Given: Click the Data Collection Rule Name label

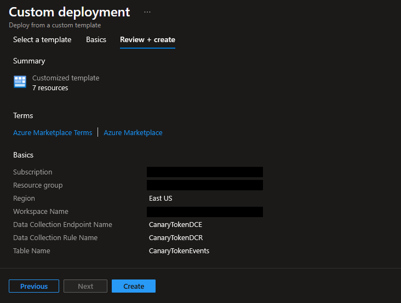Looking at the screenshot, I should pyautogui.click(x=55, y=238).
